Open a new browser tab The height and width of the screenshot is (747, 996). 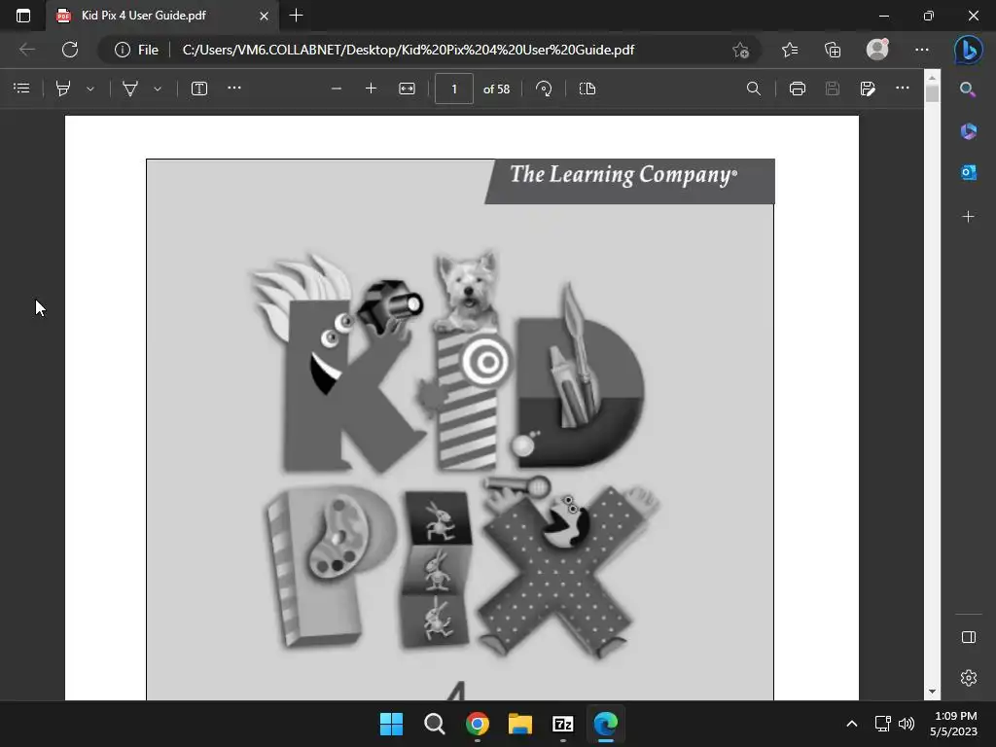[x=296, y=16]
